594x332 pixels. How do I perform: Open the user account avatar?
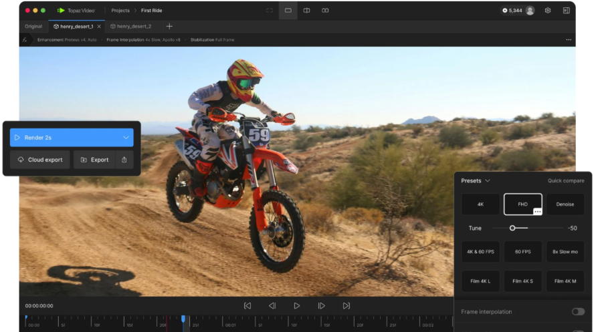[530, 11]
